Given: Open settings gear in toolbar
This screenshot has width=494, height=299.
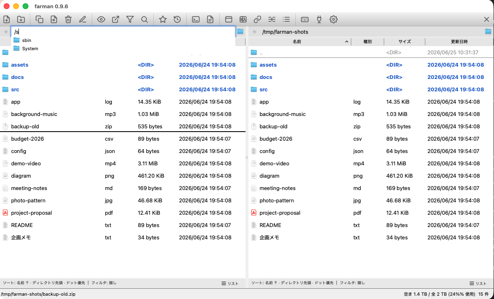Looking at the screenshot, I should 334,19.
